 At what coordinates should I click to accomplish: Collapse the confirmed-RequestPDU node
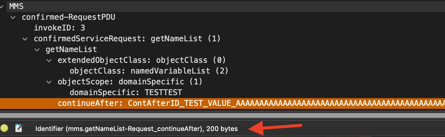point(13,17)
